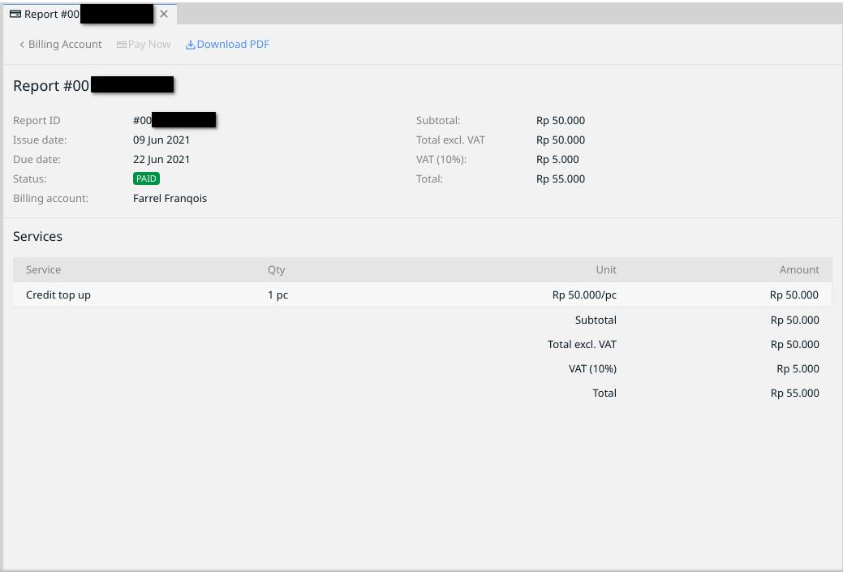Click the summary Total excl. VAT label
The width and height of the screenshot is (843, 572).
pyautogui.click(x=450, y=140)
